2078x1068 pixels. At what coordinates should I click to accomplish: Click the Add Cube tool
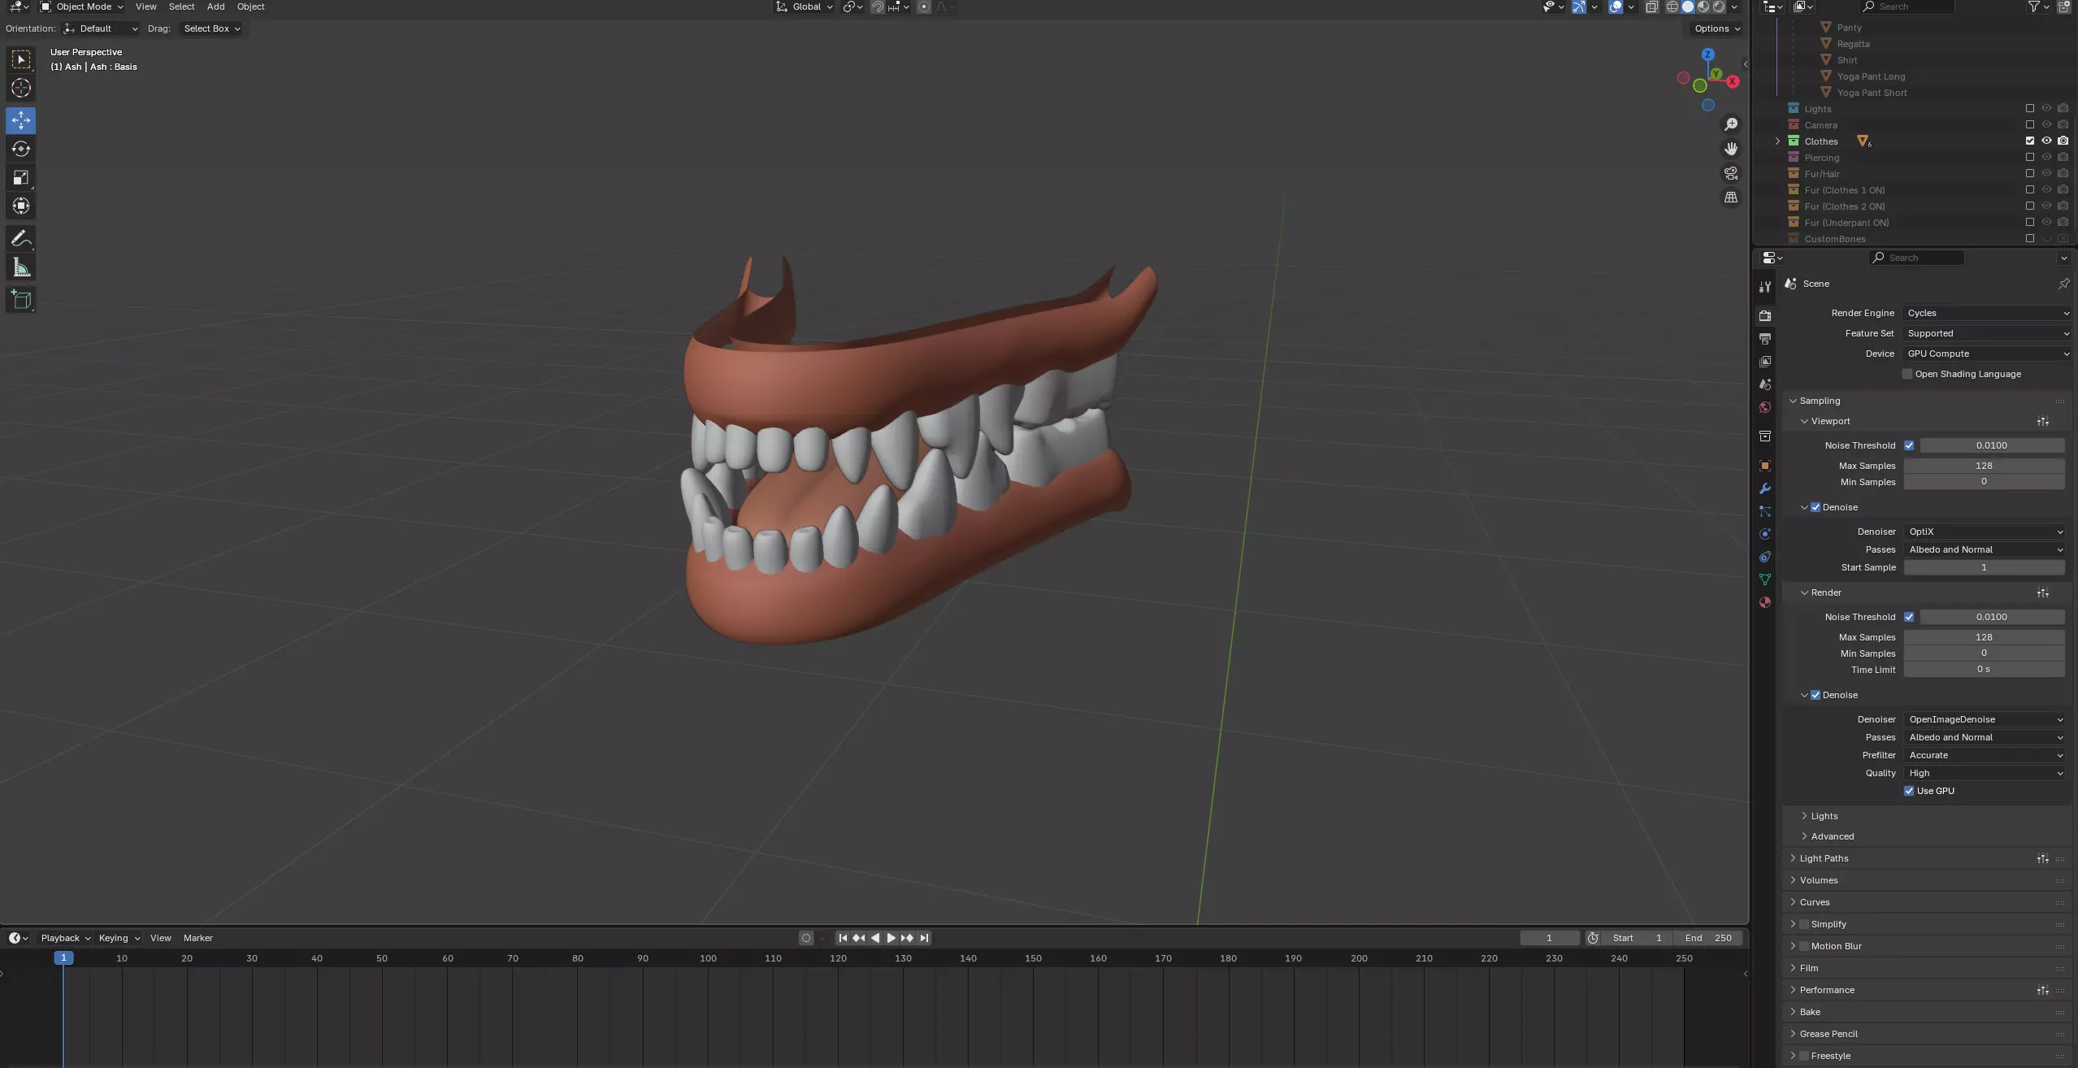pyautogui.click(x=21, y=300)
